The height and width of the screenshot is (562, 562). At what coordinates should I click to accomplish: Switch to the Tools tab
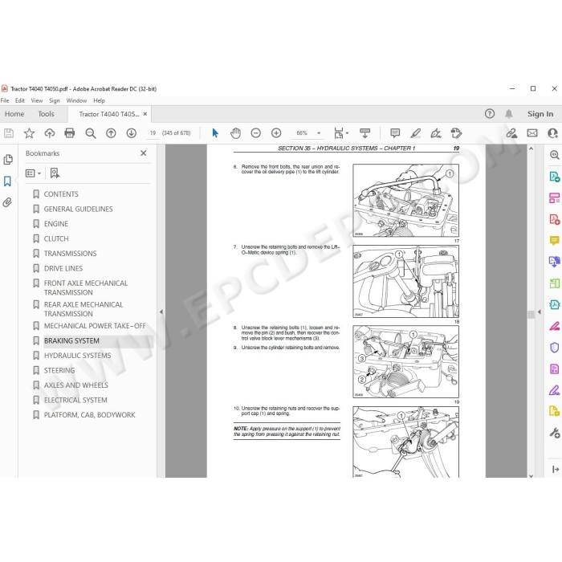click(x=47, y=114)
